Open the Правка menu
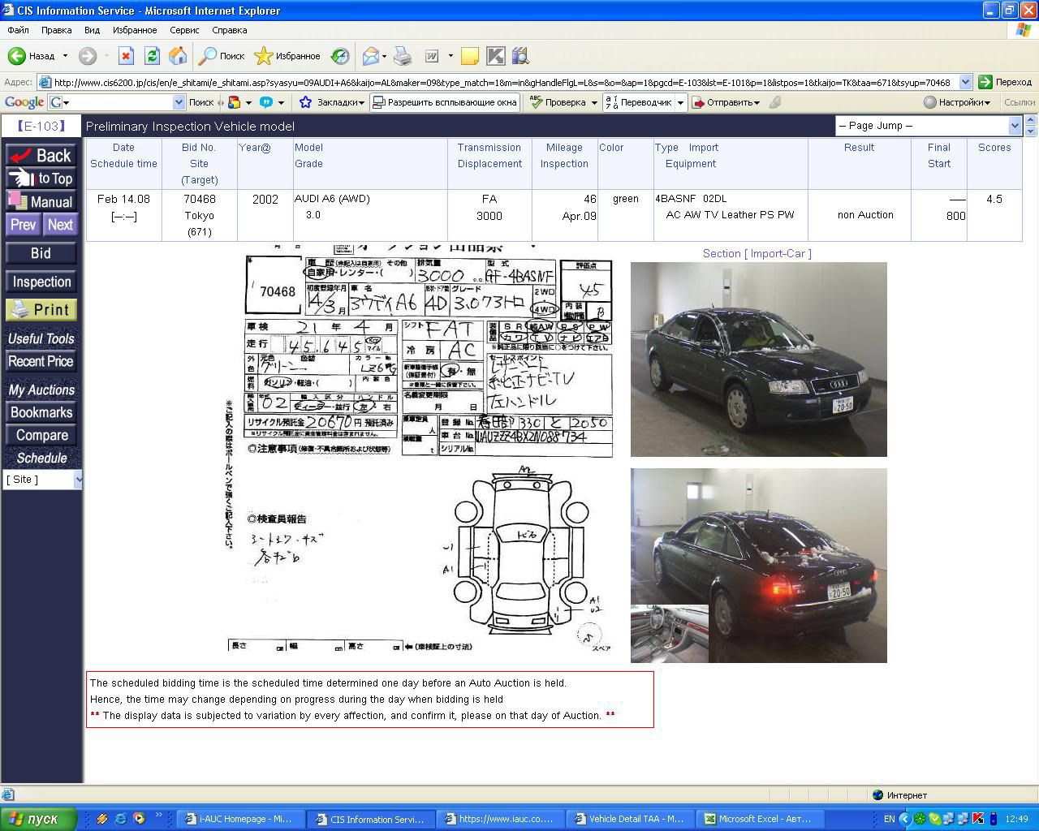 click(x=56, y=30)
